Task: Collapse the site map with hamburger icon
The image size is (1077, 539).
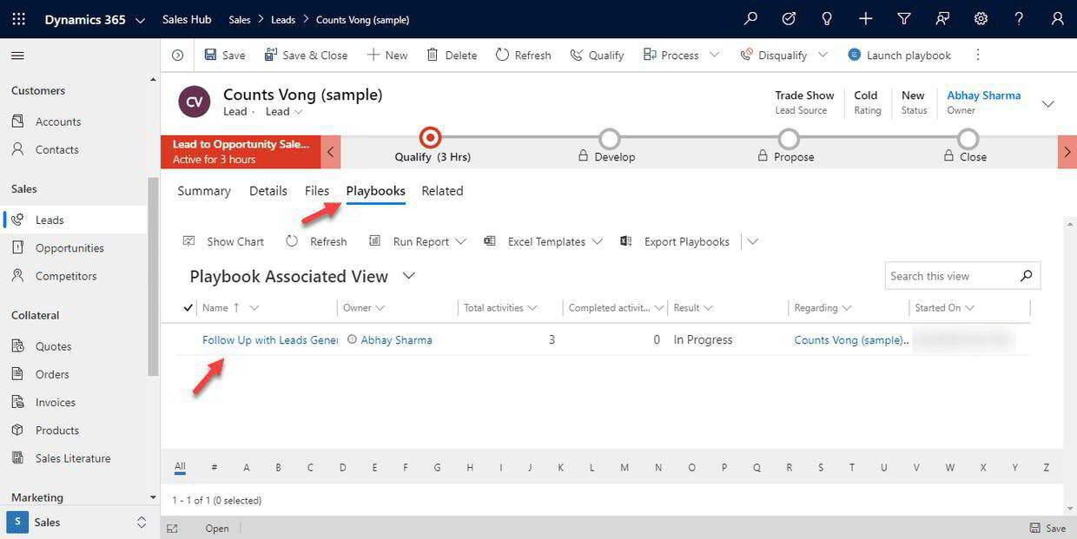Action: (x=17, y=54)
